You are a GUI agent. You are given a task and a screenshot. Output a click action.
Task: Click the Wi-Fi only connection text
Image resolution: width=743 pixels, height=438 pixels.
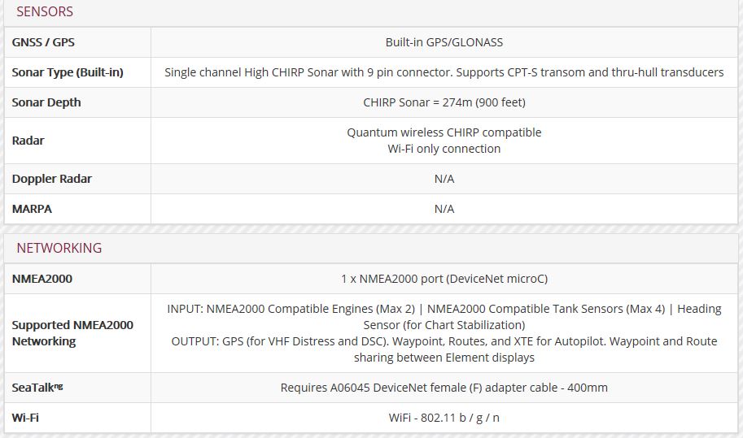pyautogui.click(x=444, y=149)
